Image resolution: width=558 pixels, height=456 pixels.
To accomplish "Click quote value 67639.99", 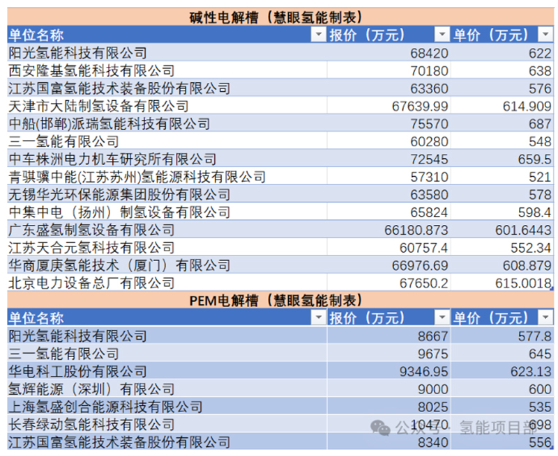I will (x=420, y=107).
